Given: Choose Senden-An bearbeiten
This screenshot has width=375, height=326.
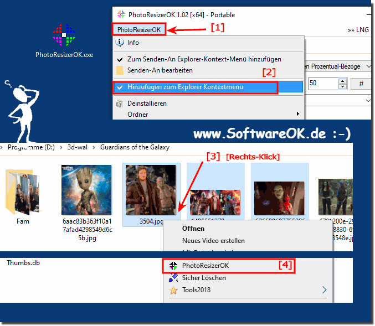Looking at the screenshot, I should [208, 70].
